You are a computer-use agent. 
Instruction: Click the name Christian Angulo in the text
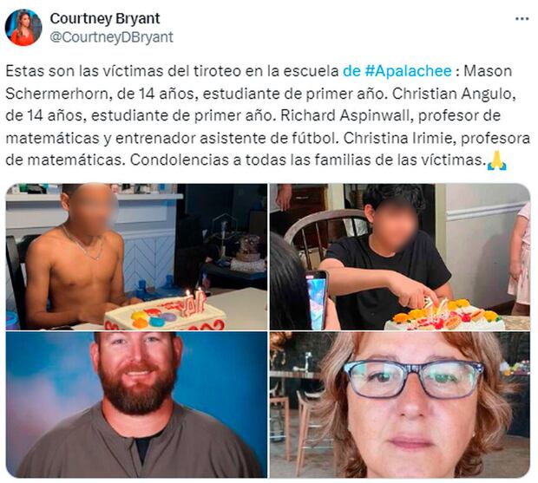pyautogui.click(x=454, y=94)
